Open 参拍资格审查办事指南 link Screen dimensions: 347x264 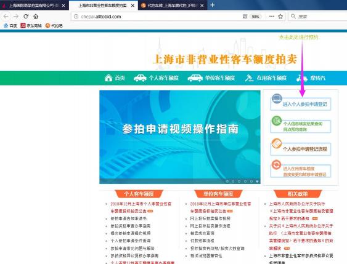[131, 226]
